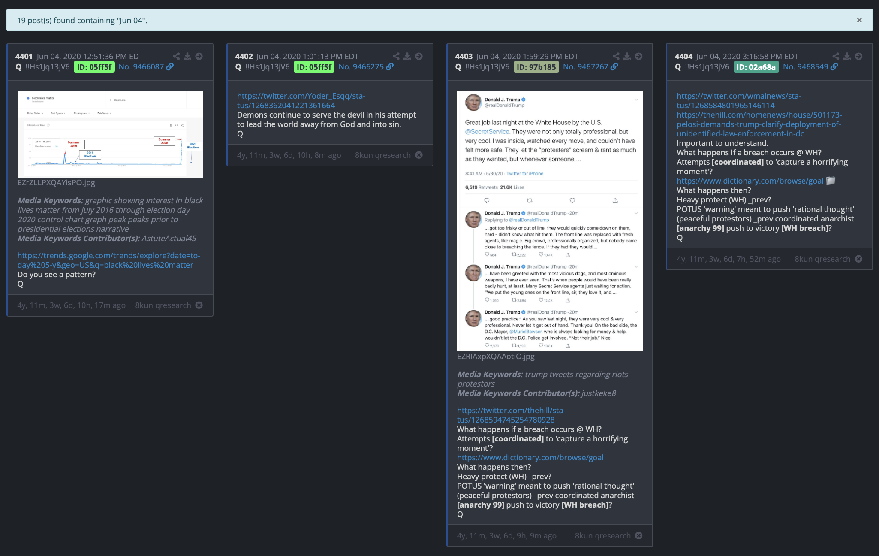Click post number 4404 heading
This screenshot has width=879, height=556.
[684, 56]
